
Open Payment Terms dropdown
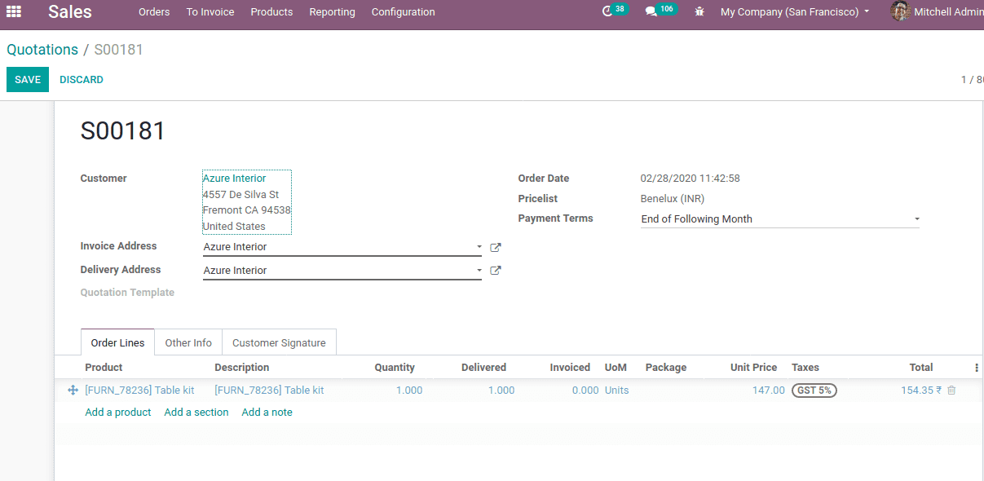(780, 219)
